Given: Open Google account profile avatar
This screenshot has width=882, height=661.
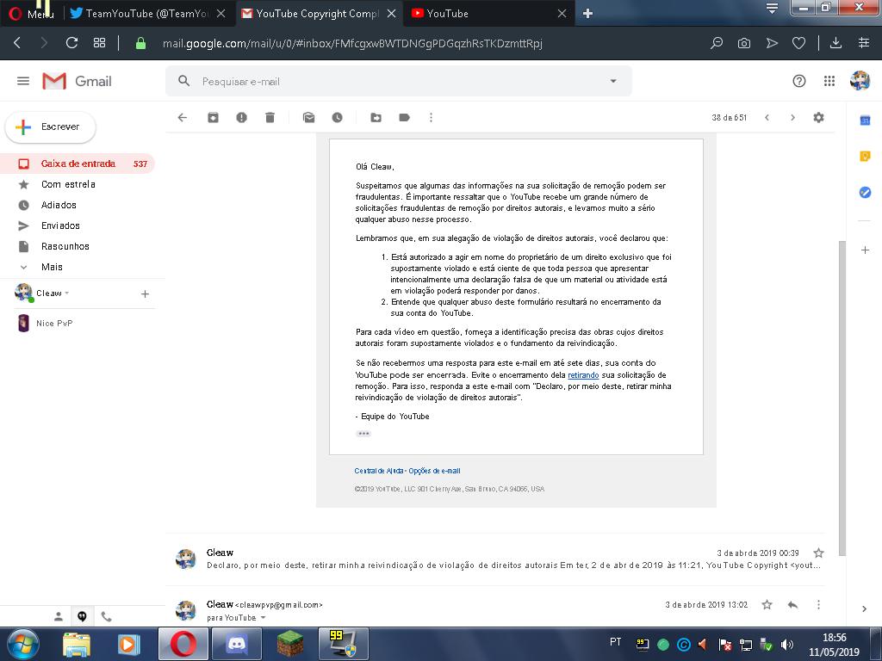Looking at the screenshot, I should pos(860,81).
